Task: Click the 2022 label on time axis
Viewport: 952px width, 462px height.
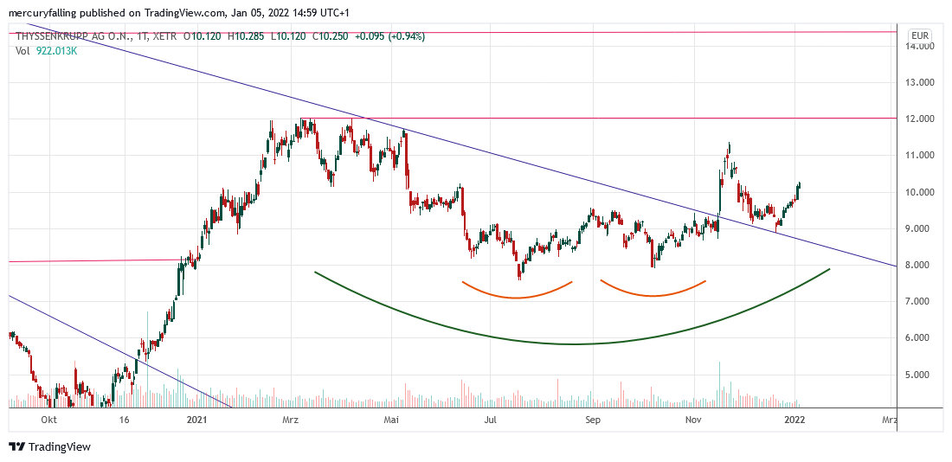Action: pos(794,420)
